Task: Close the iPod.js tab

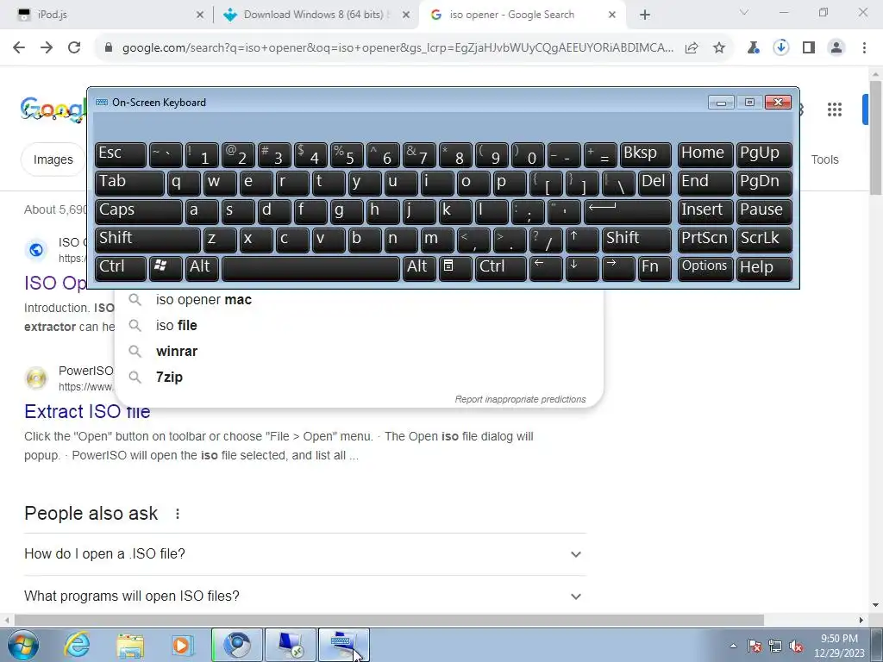Action: [200, 16]
